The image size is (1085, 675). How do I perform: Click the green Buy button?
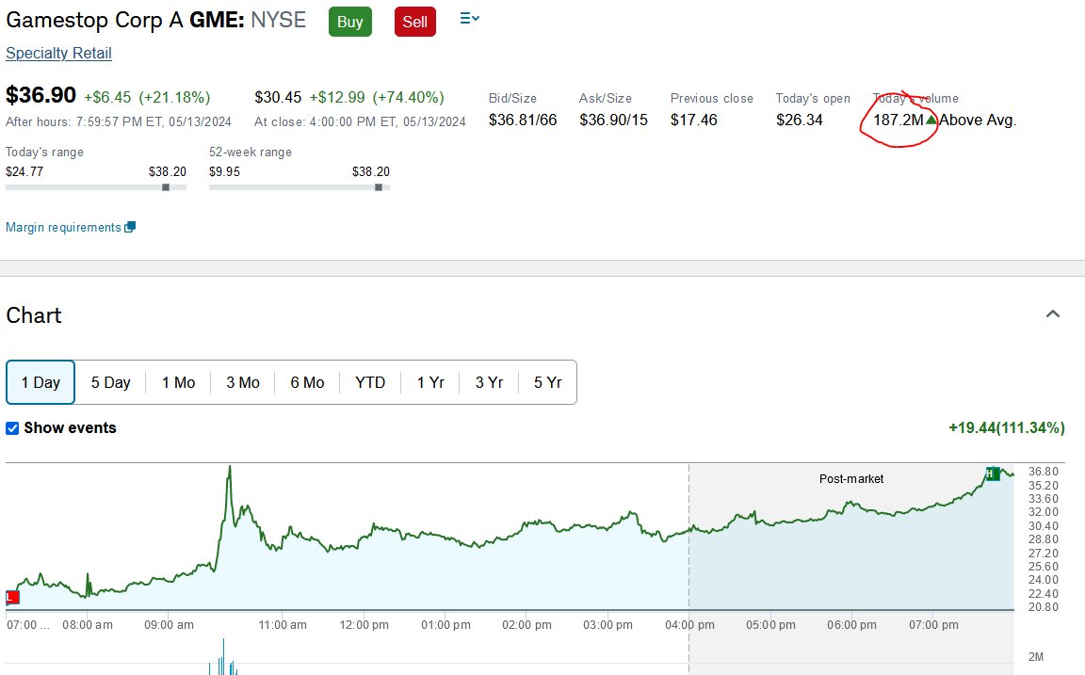coord(350,22)
